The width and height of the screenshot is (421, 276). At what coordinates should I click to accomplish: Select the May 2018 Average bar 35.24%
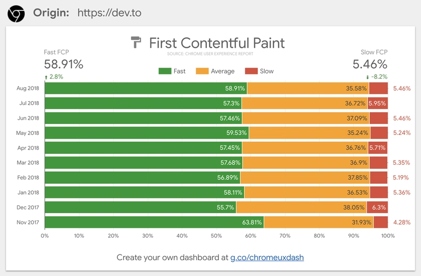click(309, 133)
